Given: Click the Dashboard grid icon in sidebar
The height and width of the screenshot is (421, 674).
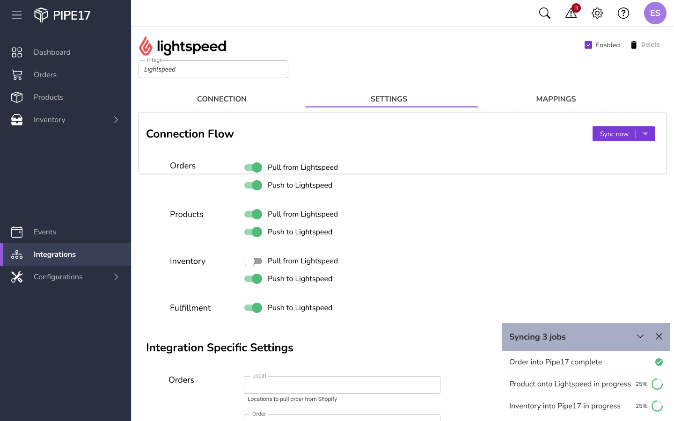Looking at the screenshot, I should point(17,52).
